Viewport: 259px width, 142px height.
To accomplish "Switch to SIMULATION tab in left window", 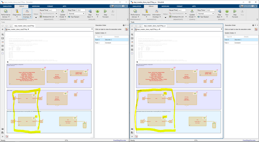I will point(7,6).
